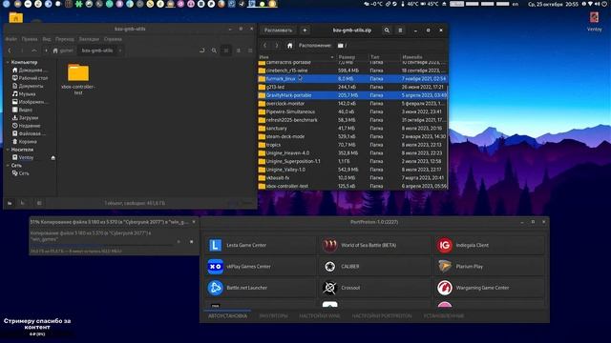Screen dimensions: 611x343
Task: Open the Файл menu
Action: (11, 39)
